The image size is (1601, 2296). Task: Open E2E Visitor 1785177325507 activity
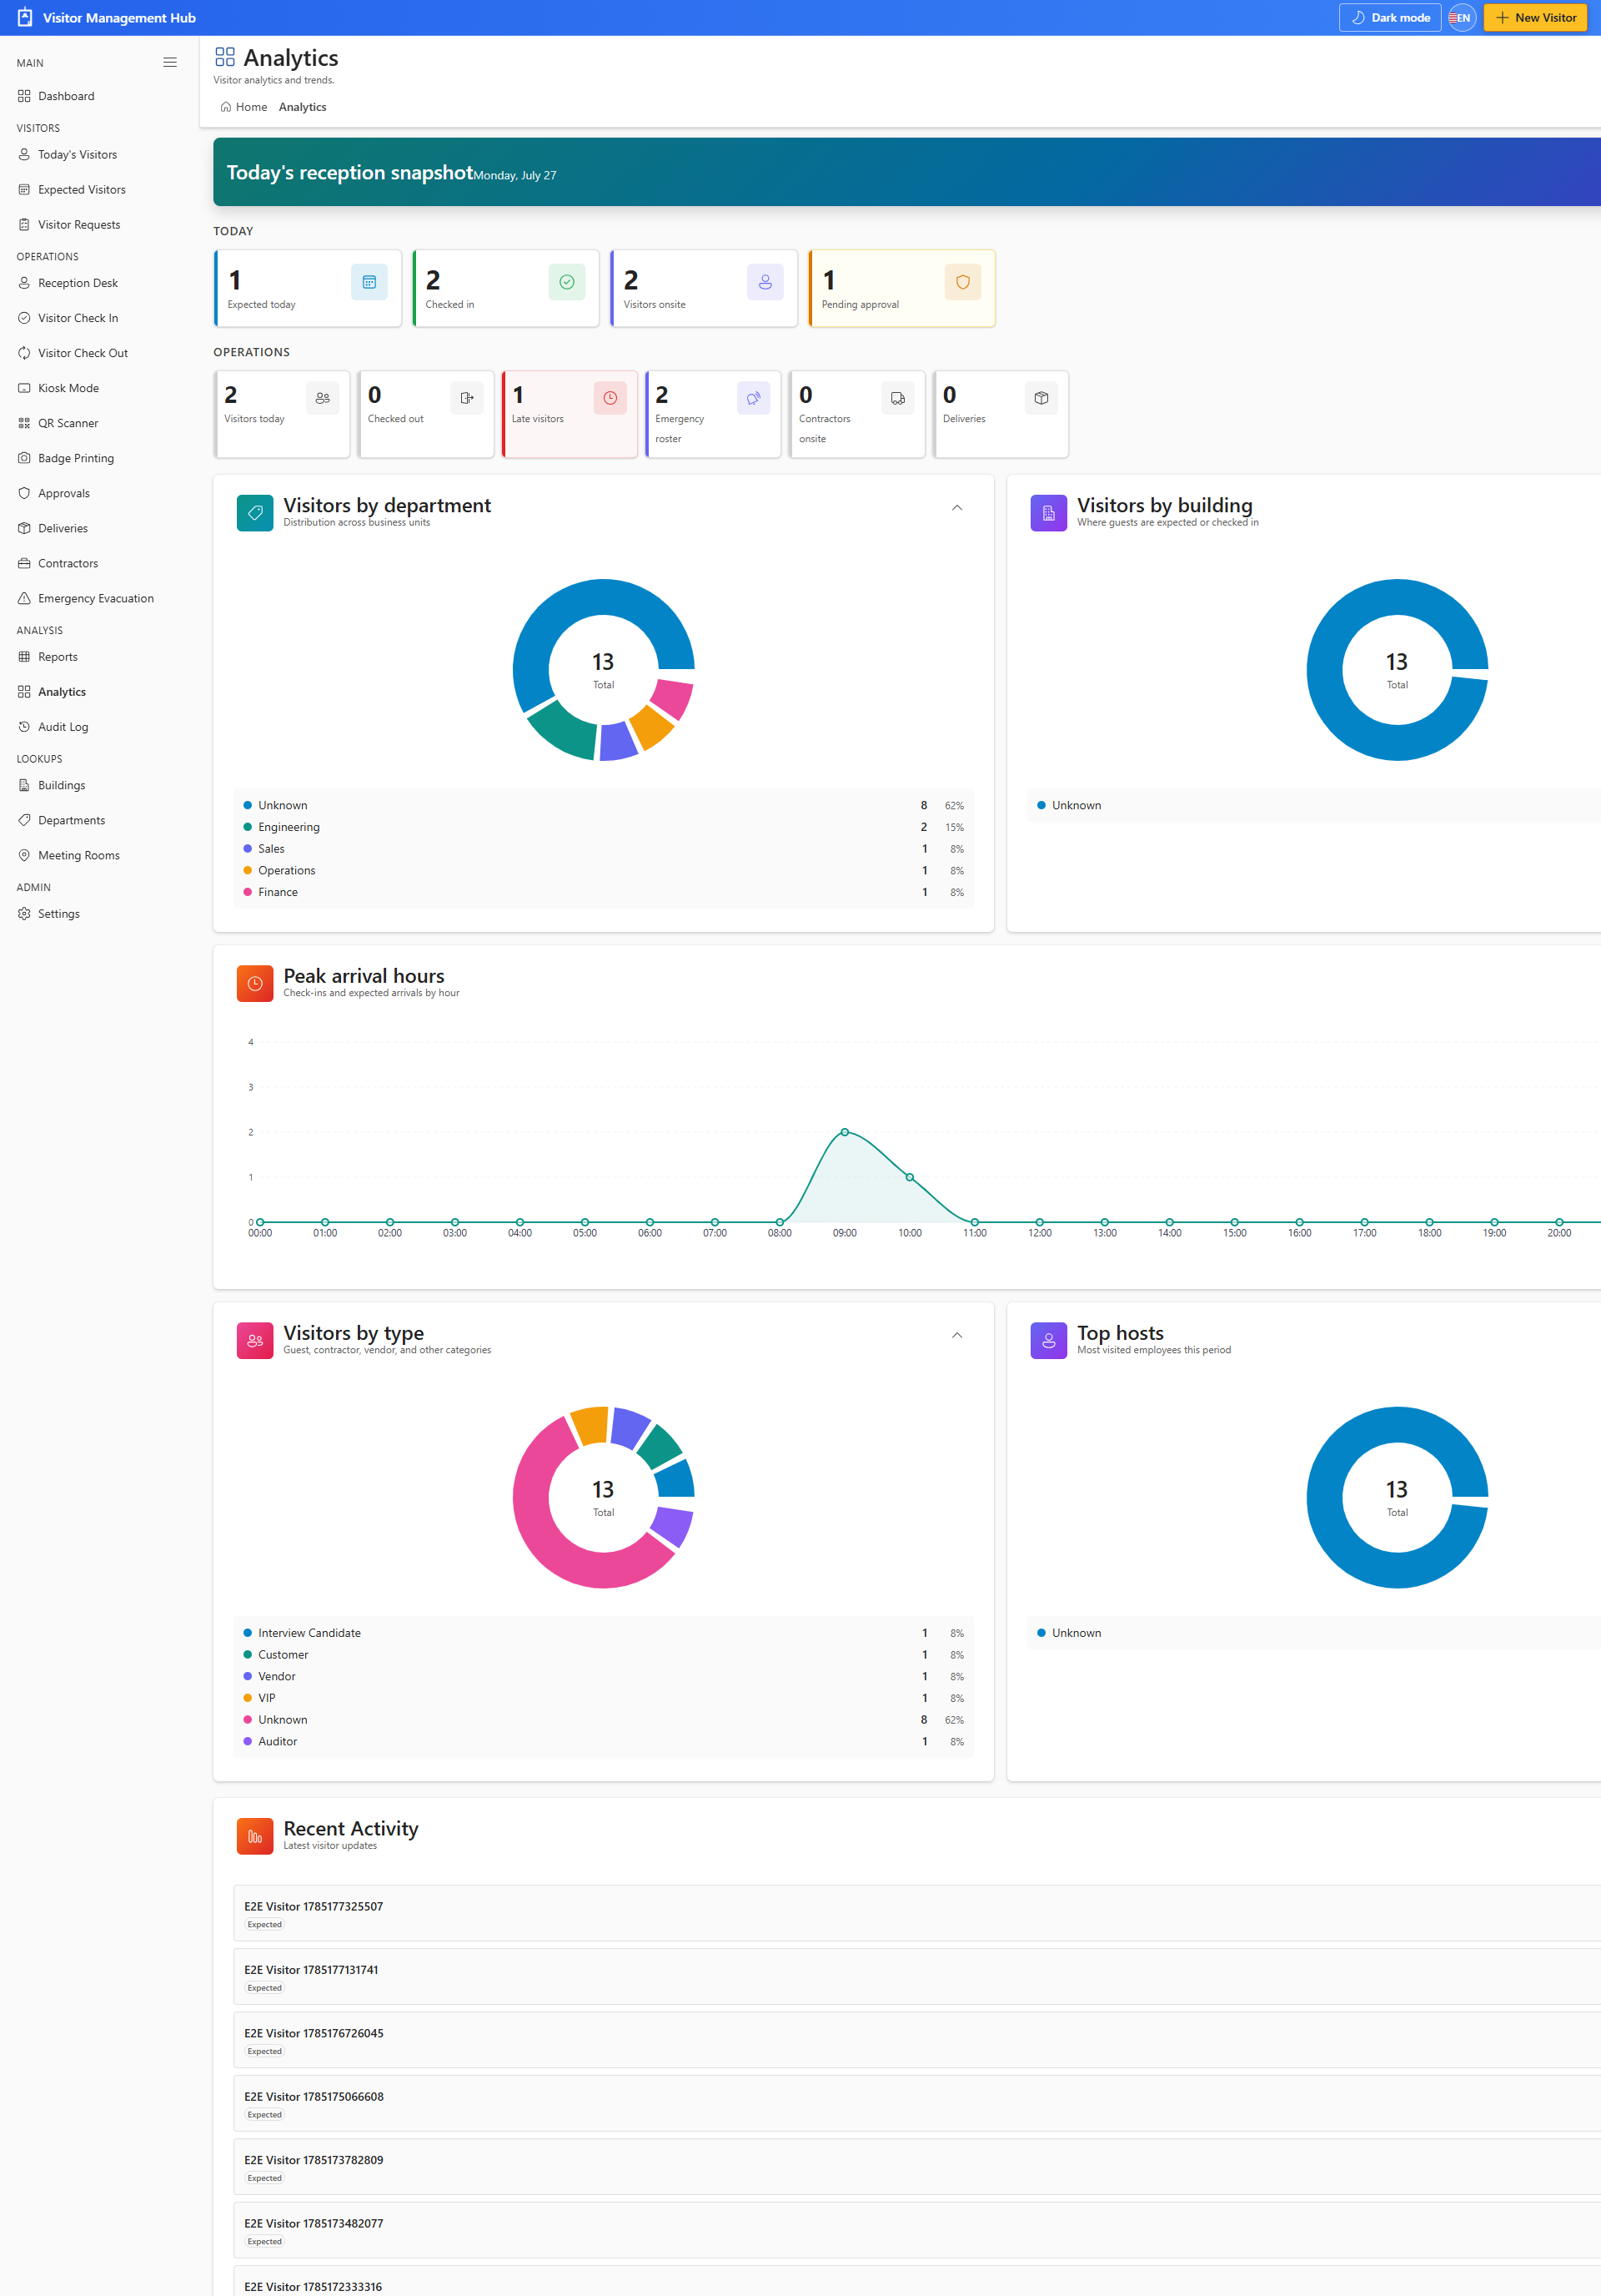tap(917, 1913)
